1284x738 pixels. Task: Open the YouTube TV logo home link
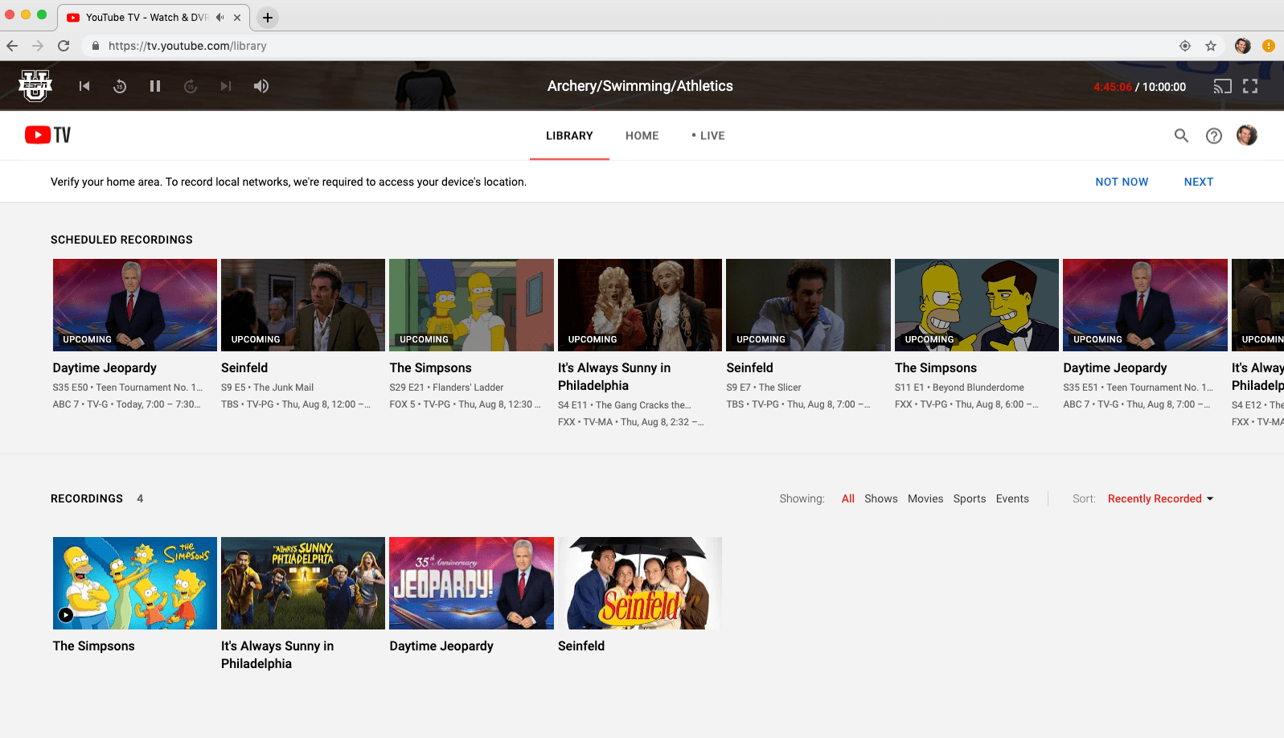[48, 135]
